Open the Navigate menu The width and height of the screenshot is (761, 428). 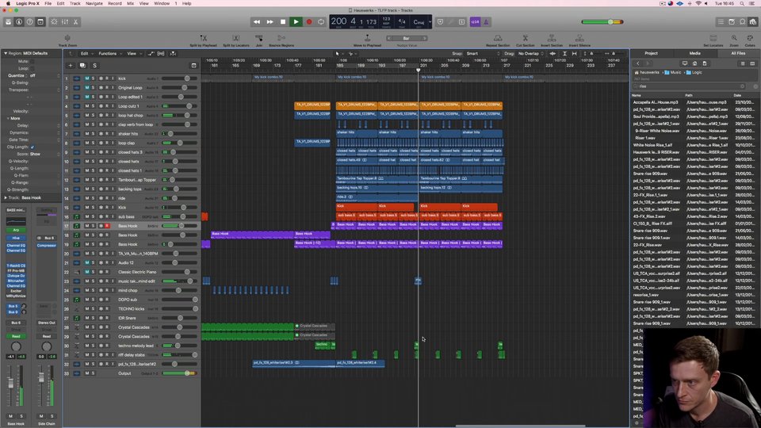94,3
